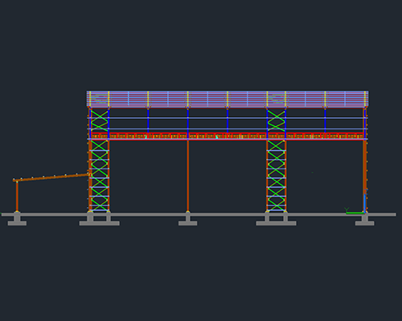Select the purple roof cladding panel
Image resolution: width=402 pixels, height=321 pixels.
(228, 99)
